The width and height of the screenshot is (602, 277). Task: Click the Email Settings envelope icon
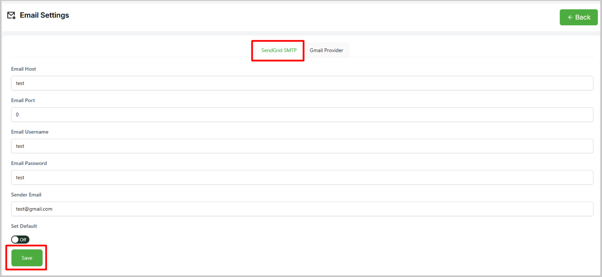click(12, 15)
